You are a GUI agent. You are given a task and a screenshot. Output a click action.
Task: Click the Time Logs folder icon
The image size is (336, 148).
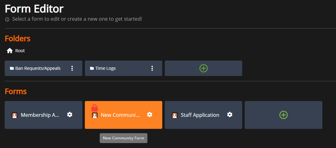pyautogui.click(x=92, y=68)
